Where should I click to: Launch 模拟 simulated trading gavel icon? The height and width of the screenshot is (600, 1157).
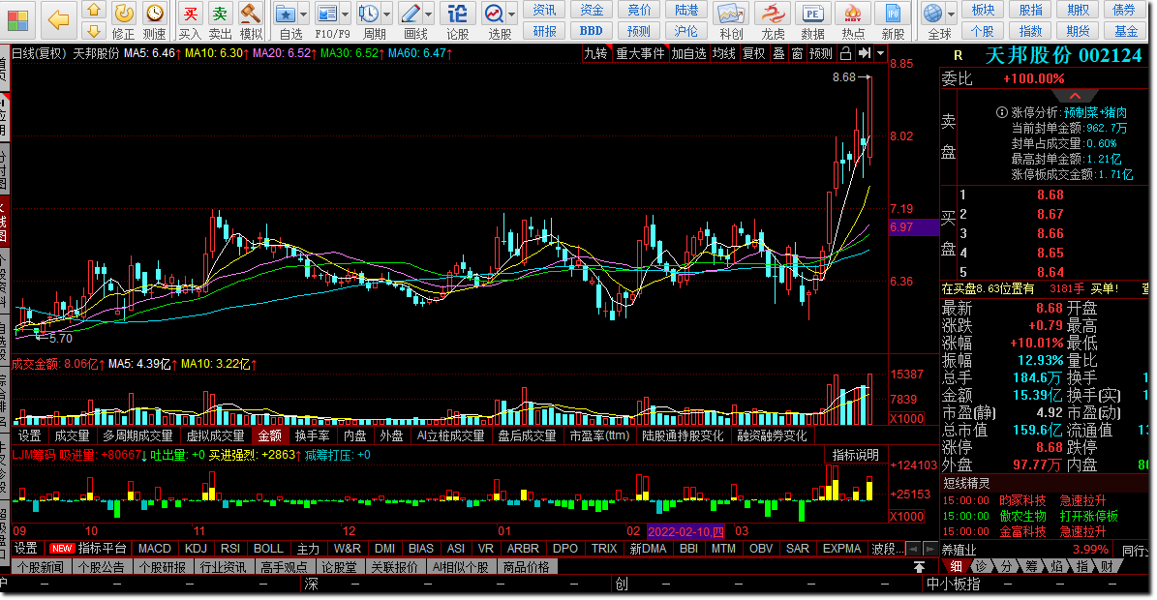coord(251,20)
